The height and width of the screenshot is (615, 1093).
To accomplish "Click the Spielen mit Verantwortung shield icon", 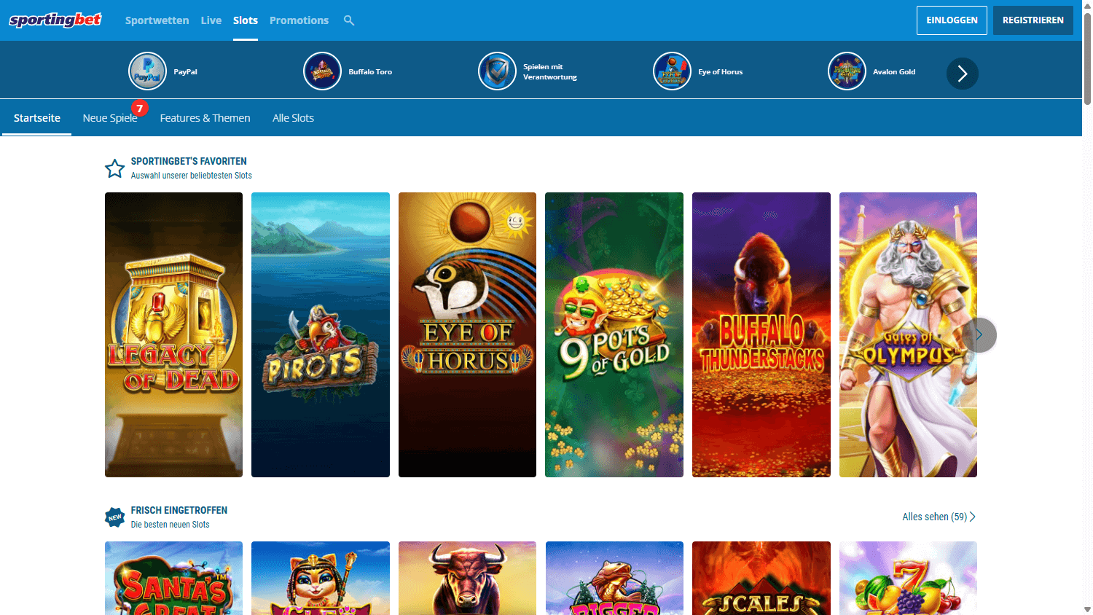I will tap(497, 71).
